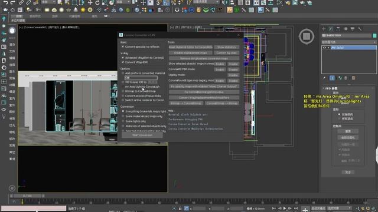The width and height of the screenshot is (378, 212).
Task: Click Convert by class button
Action: 226,52
